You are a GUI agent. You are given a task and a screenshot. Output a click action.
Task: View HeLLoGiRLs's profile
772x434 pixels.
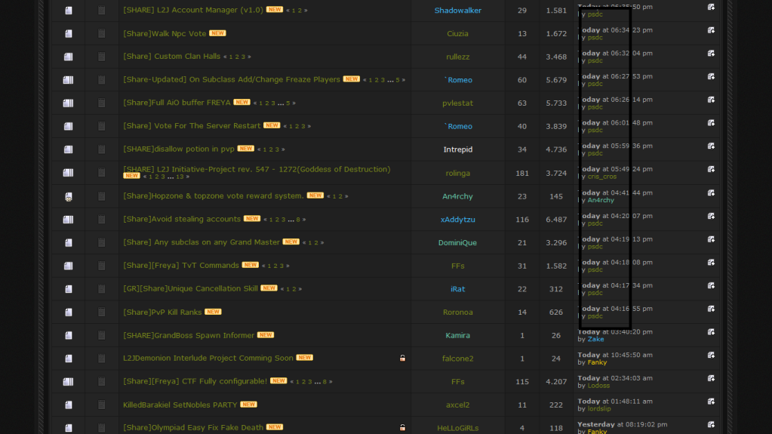(457, 428)
